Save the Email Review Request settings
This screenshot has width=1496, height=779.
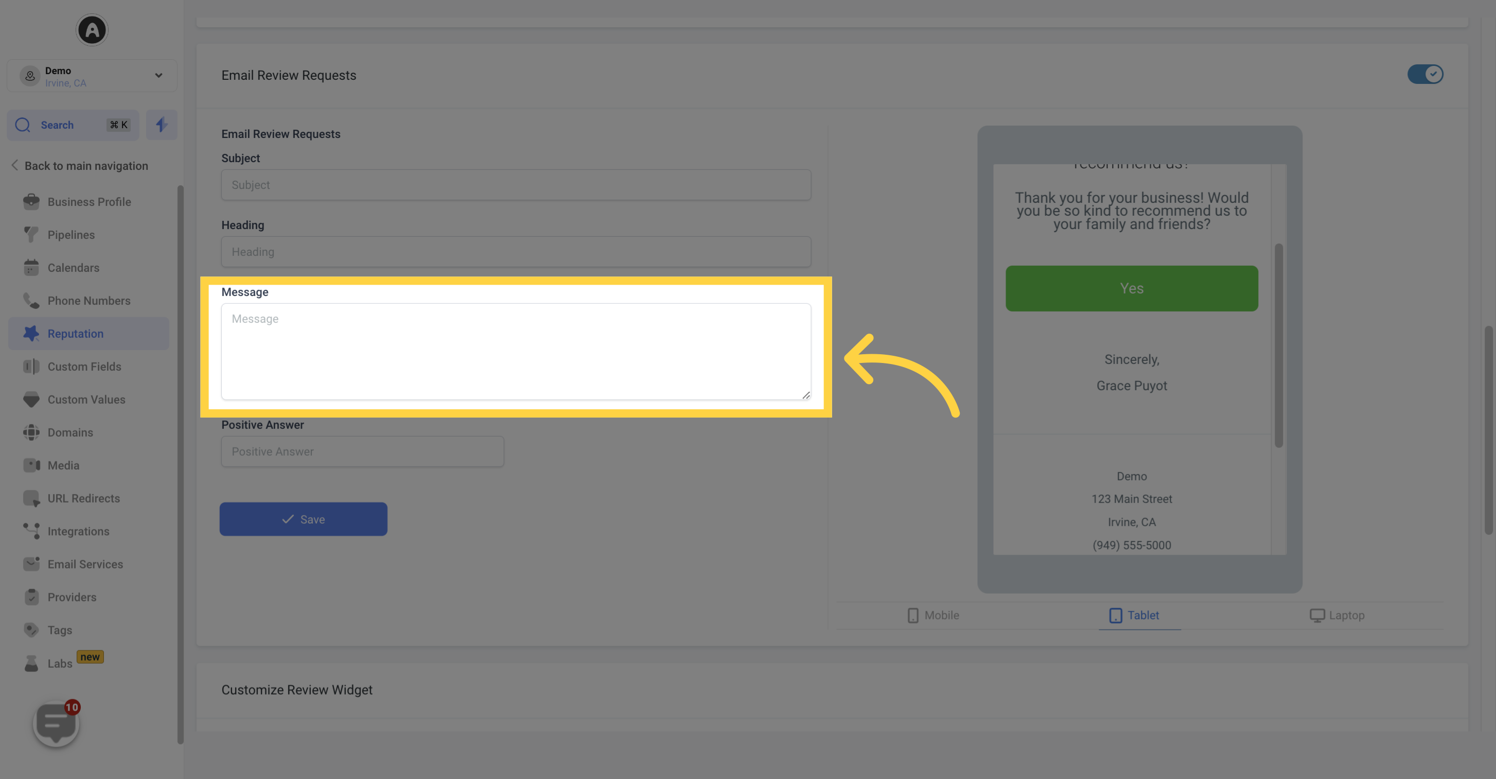[303, 518]
